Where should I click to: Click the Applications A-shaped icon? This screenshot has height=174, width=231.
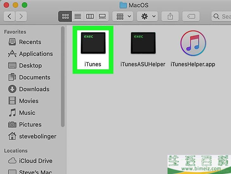click(12, 54)
